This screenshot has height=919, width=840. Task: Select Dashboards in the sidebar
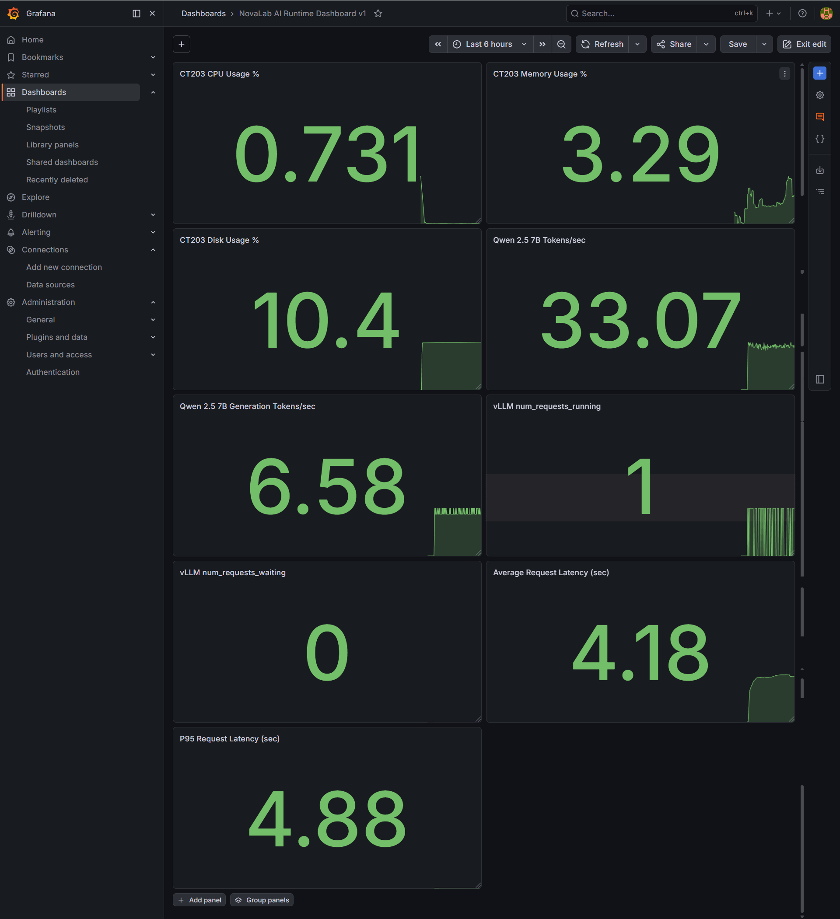point(71,92)
